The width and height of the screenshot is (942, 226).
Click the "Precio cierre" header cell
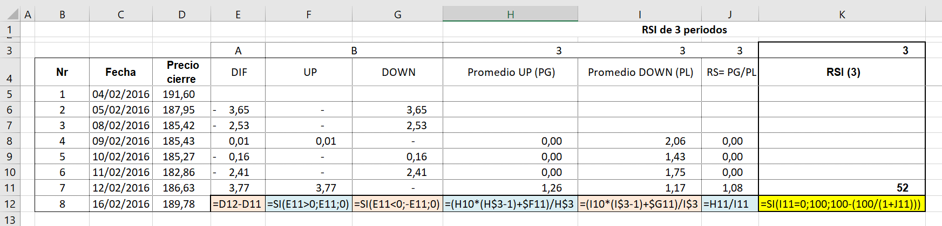pos(182,72)
